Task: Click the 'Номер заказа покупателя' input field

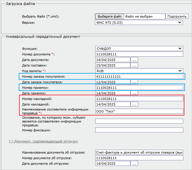Action: (x=139, y=76)
